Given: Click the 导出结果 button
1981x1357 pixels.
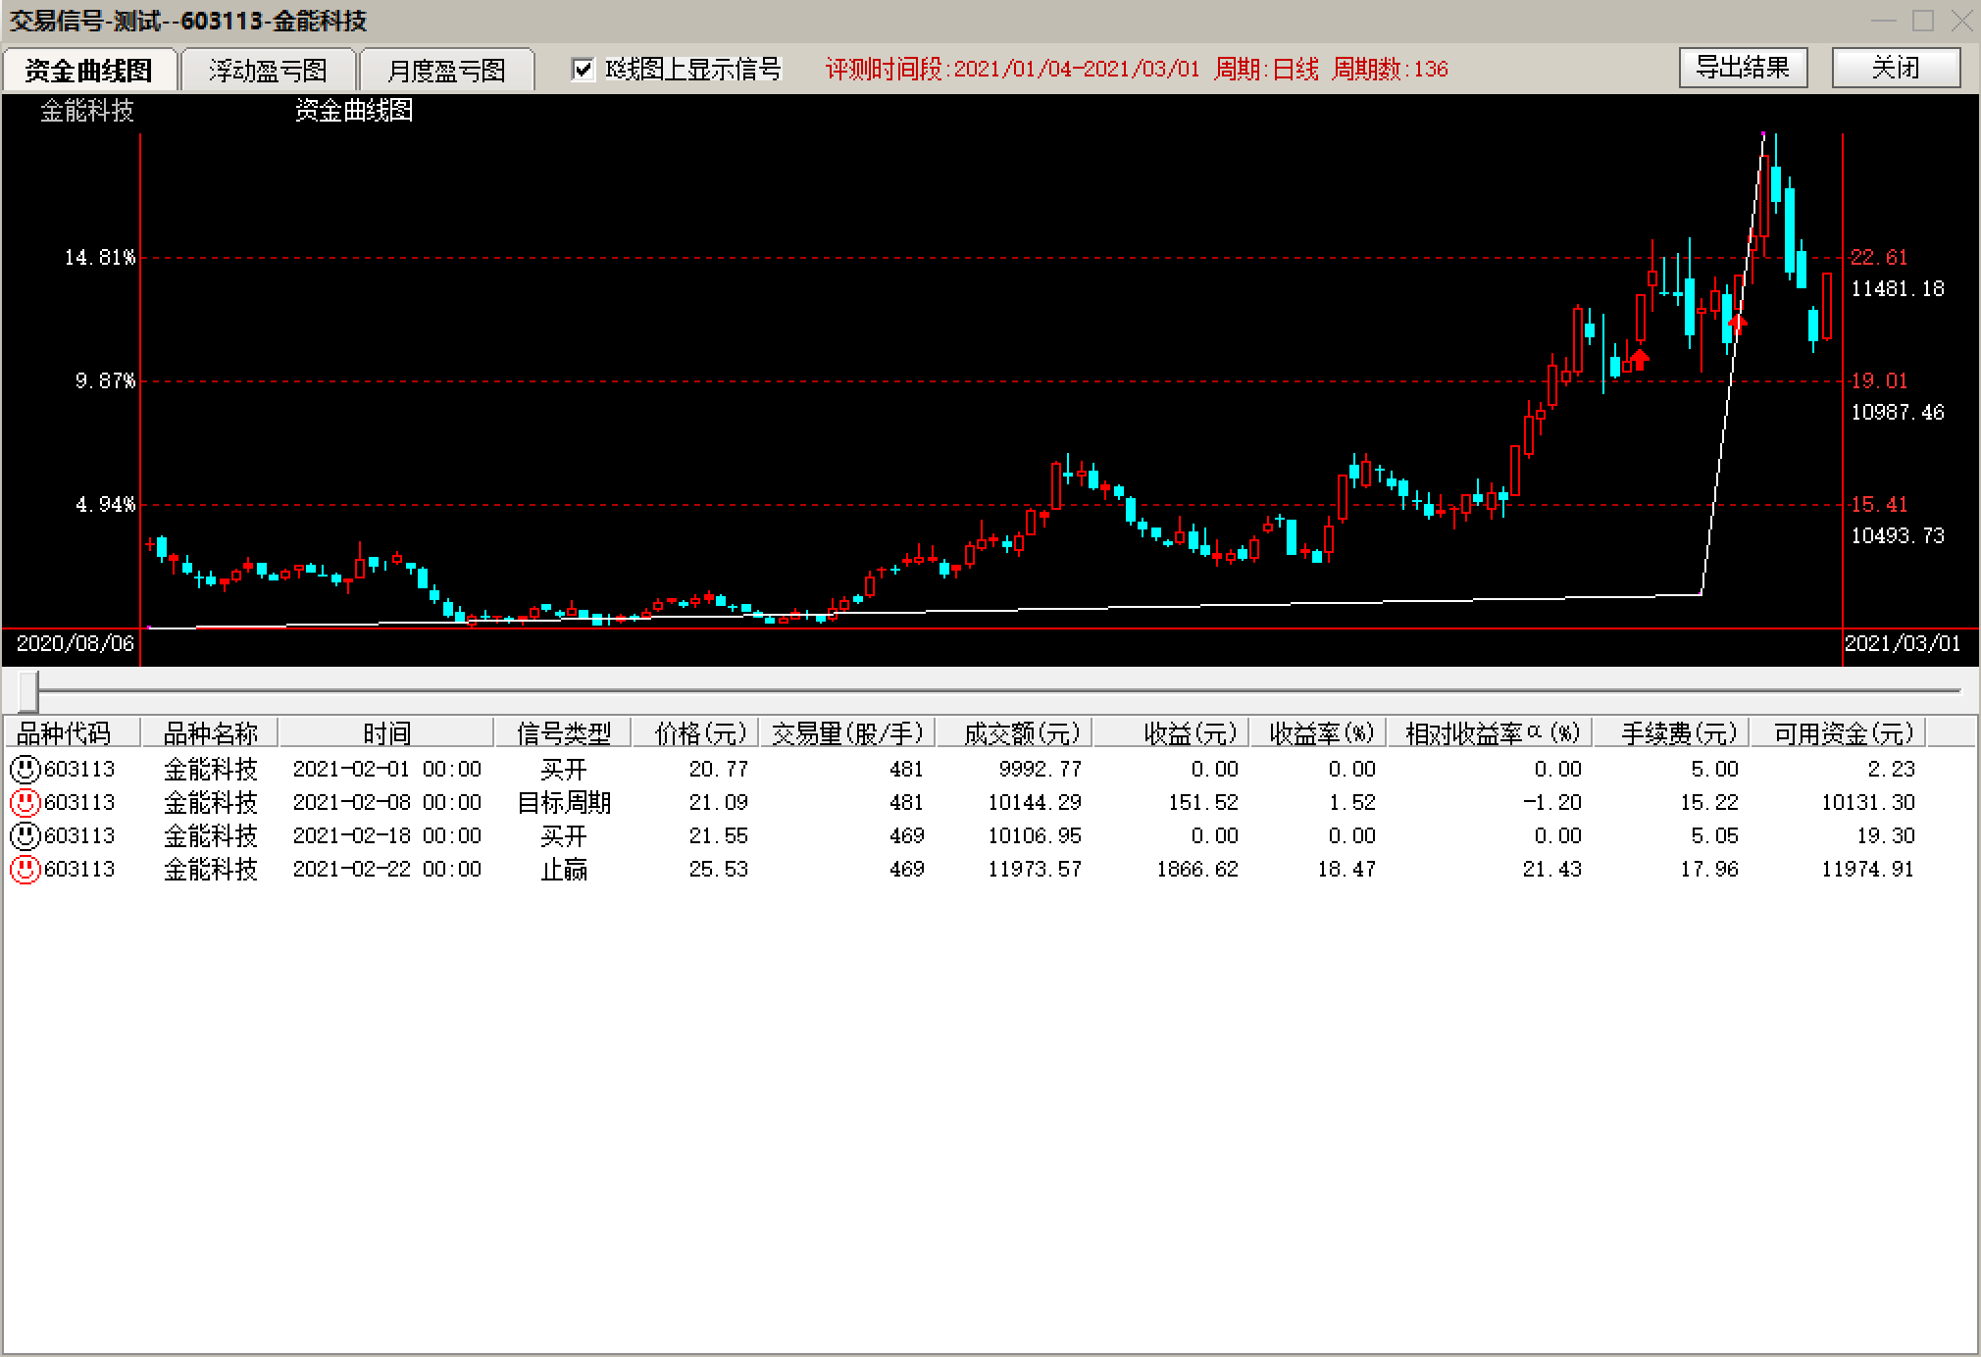Looking at the screenshot, I should coord(1743,68).
